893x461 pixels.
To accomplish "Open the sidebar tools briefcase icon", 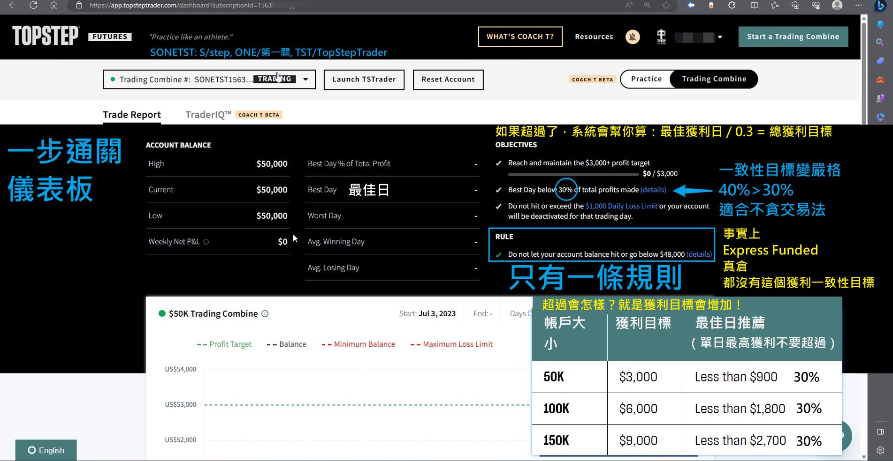I will [x=880, y=80].
